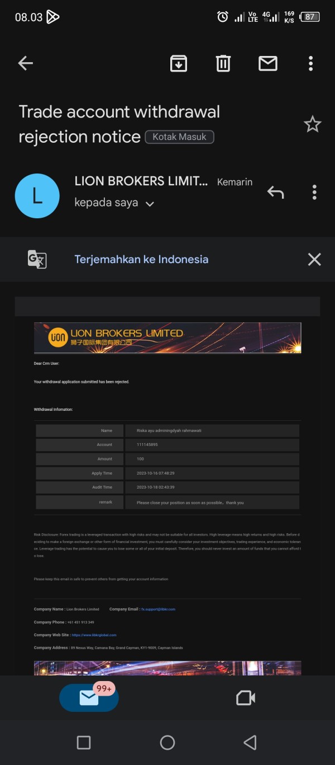The image size is (335, 765).
Task: Reply to the email arrow icon
Action: tap(276, 193)
